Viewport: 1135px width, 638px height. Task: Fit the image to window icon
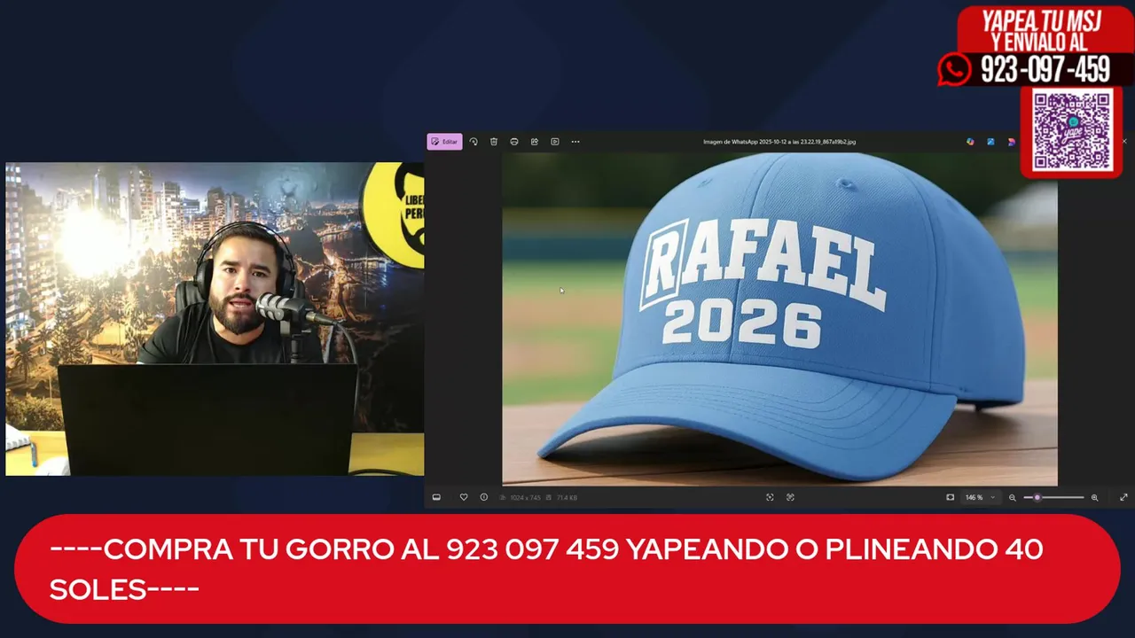[950, 497]
